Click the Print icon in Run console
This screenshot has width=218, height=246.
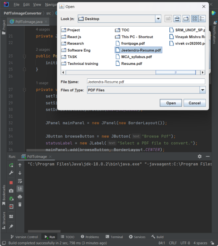point(20,197)
